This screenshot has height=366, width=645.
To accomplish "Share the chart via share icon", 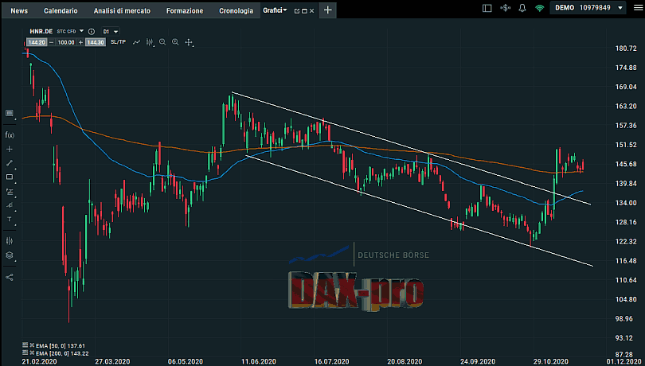I will coord(10,277).
